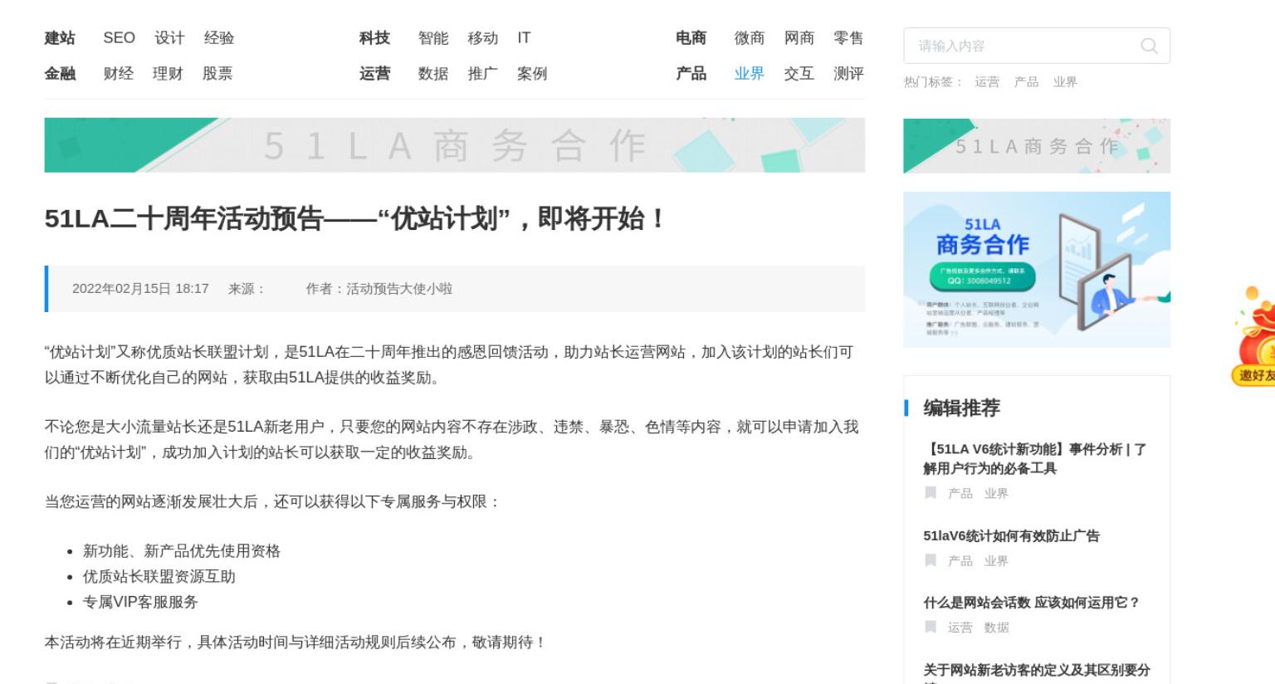Click the wide 51LA商务合作 banner above article
Image resolution: width=1275 pixels, height=684 pixels.
point(455,145)
